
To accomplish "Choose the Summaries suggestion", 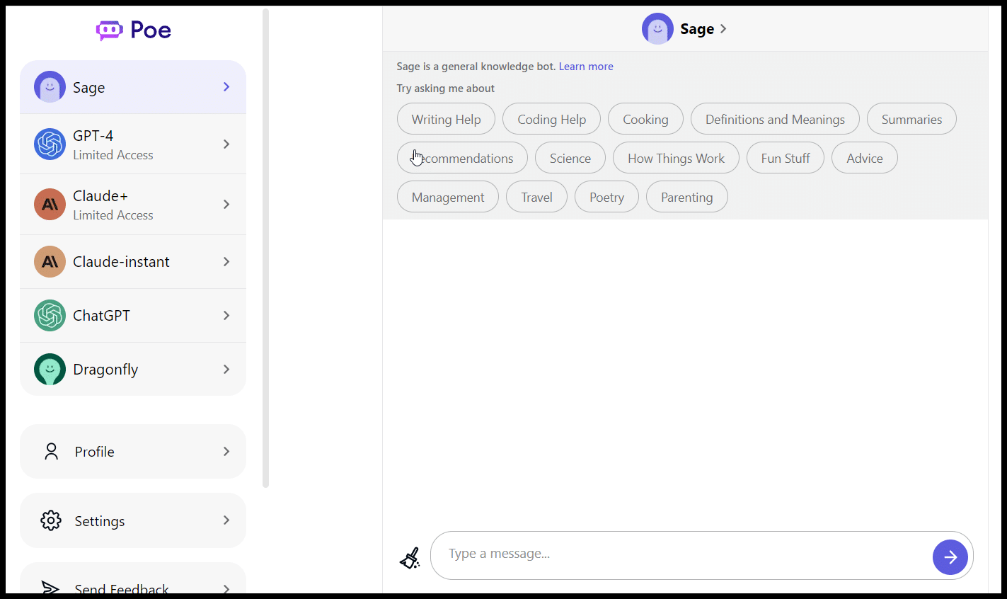I will point(911,119).
